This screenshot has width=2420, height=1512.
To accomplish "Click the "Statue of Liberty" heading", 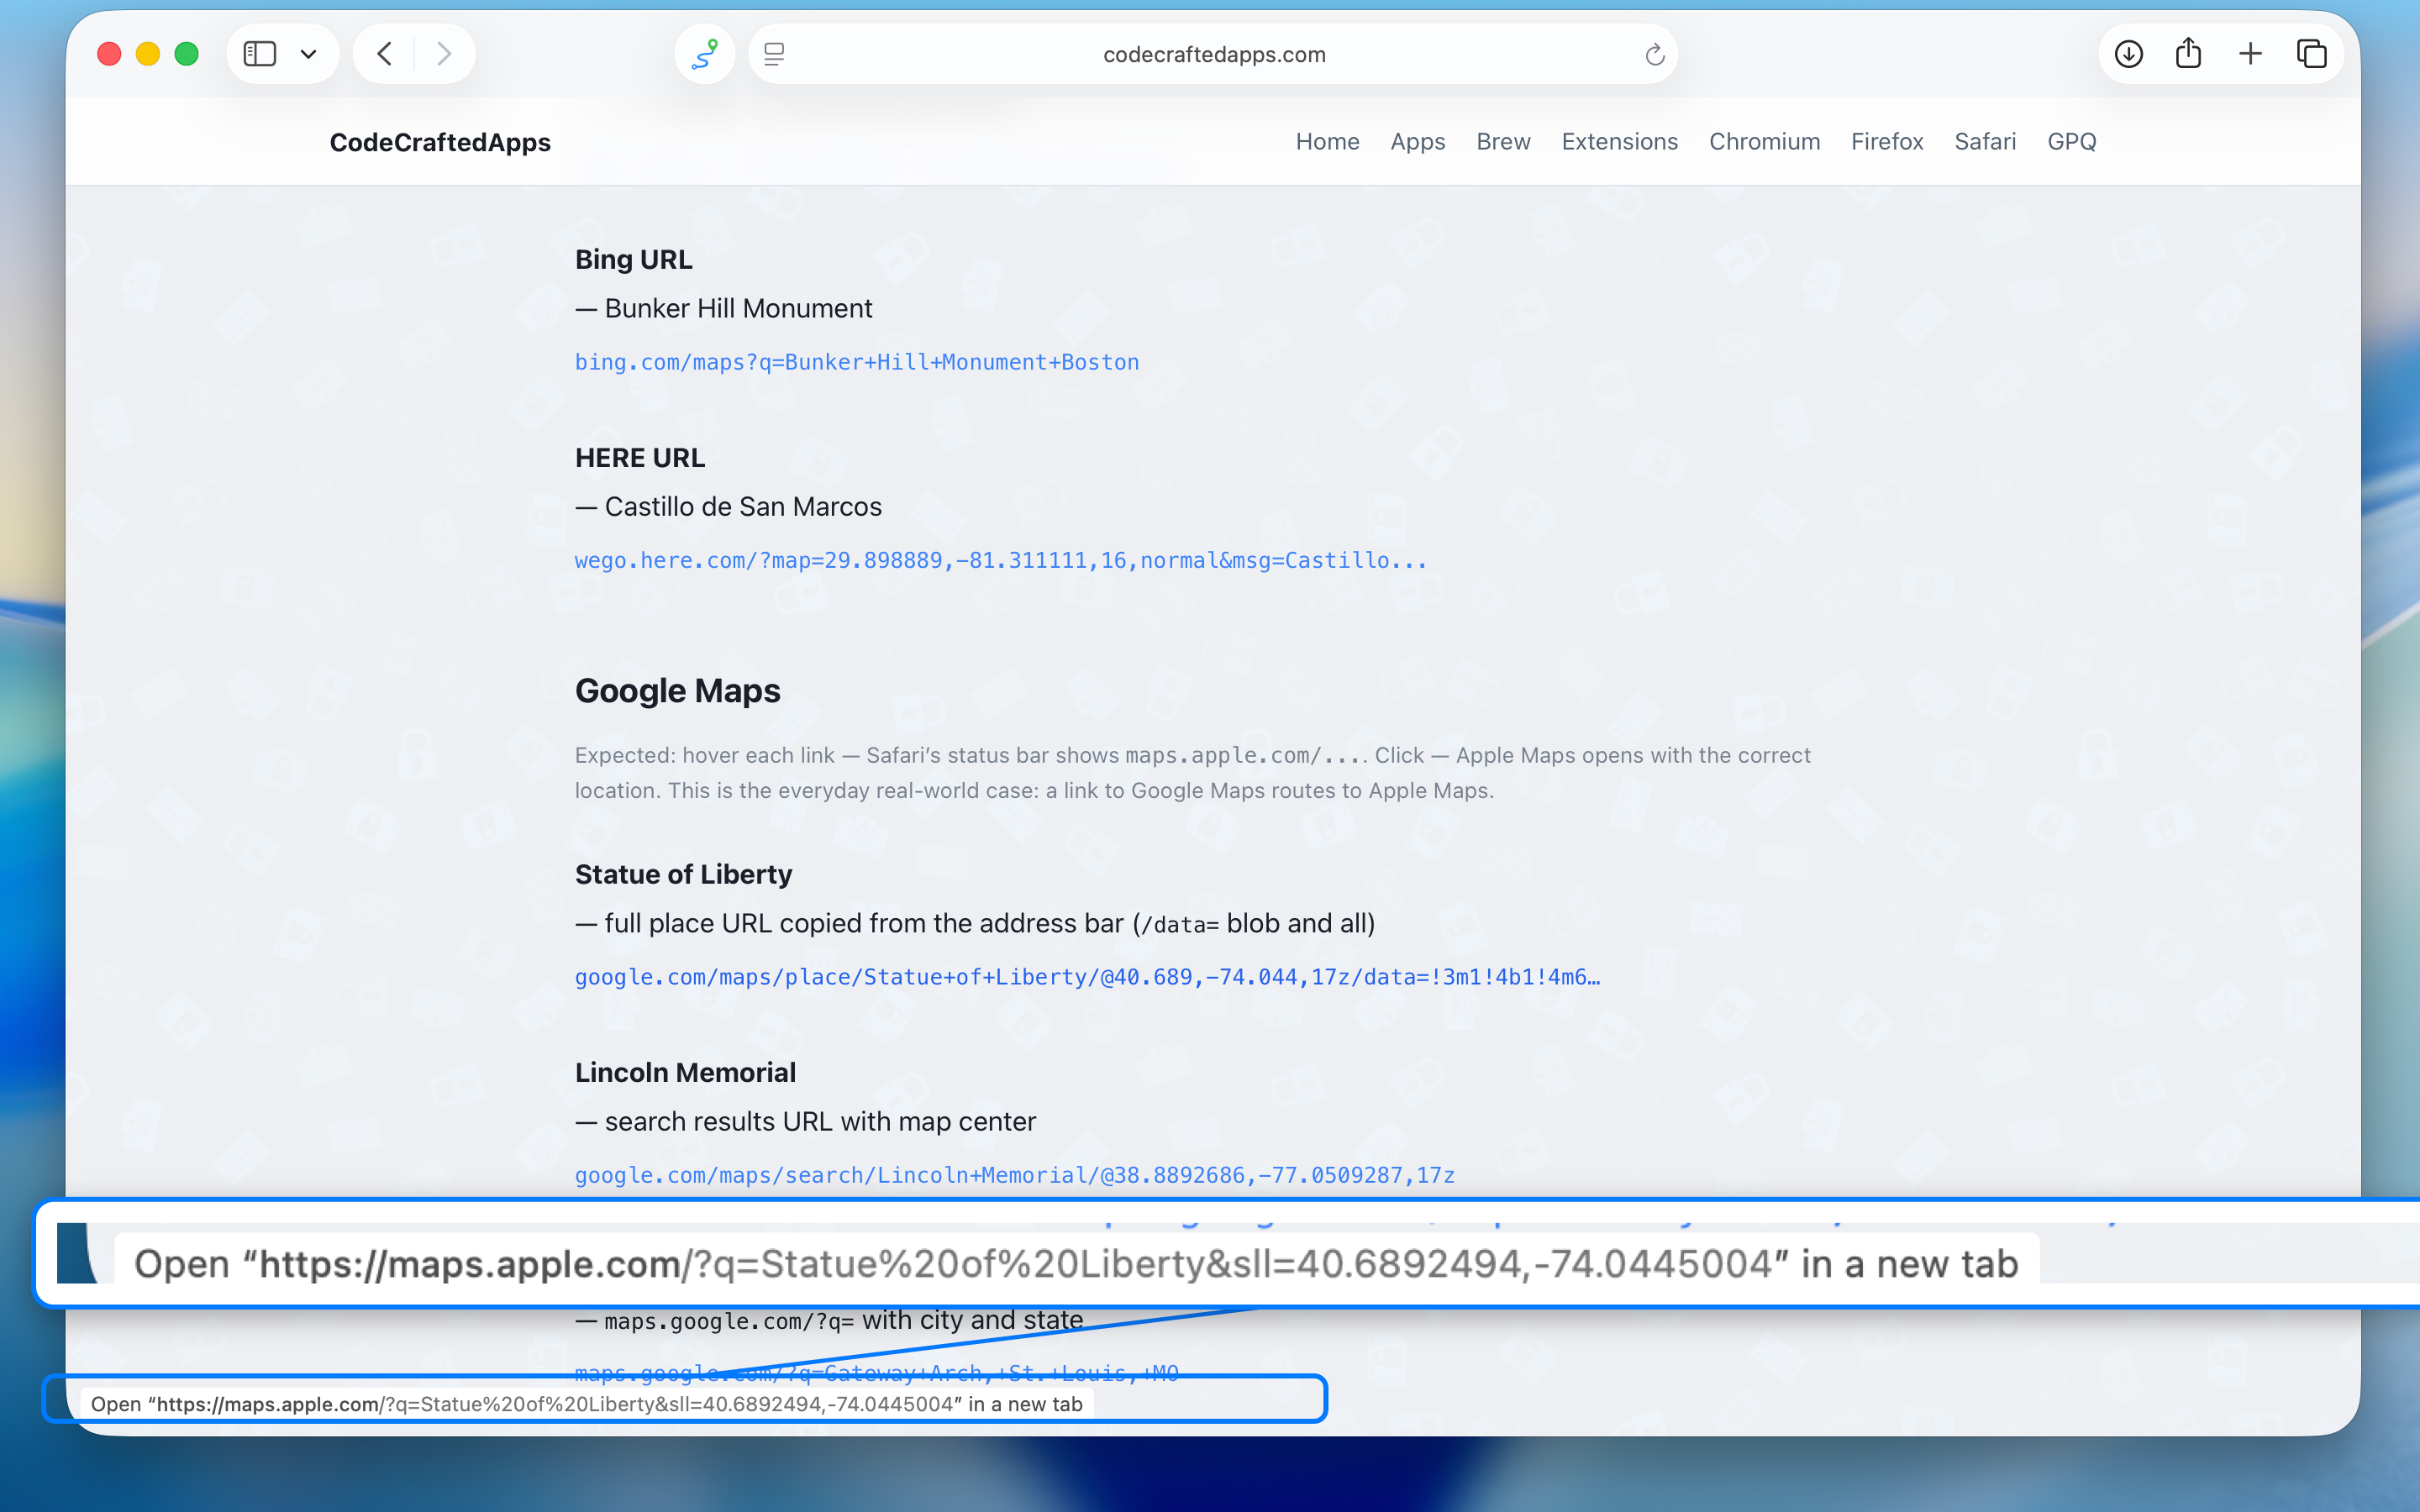I will tap(683, 874).
